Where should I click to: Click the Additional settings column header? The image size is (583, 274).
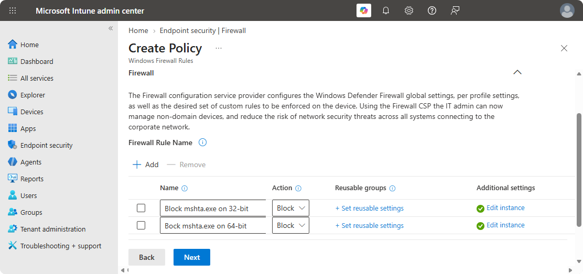505,188
